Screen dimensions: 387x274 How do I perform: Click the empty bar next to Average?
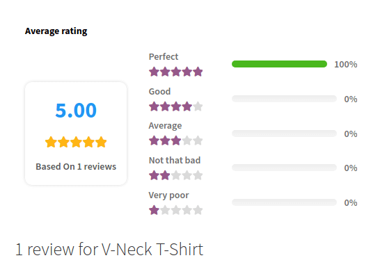tap(284, 134)
